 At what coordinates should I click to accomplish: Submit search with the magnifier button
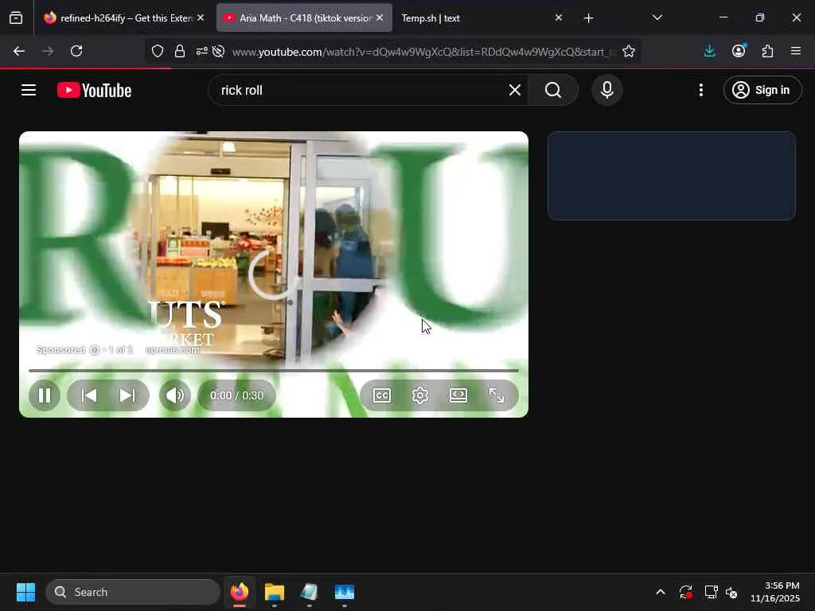[553, 90]
